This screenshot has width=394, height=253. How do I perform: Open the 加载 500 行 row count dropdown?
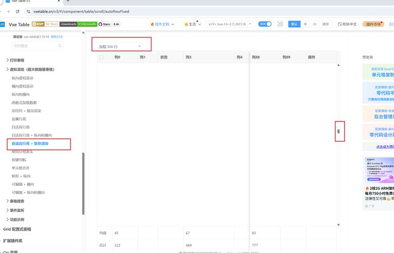click(121, 47)
